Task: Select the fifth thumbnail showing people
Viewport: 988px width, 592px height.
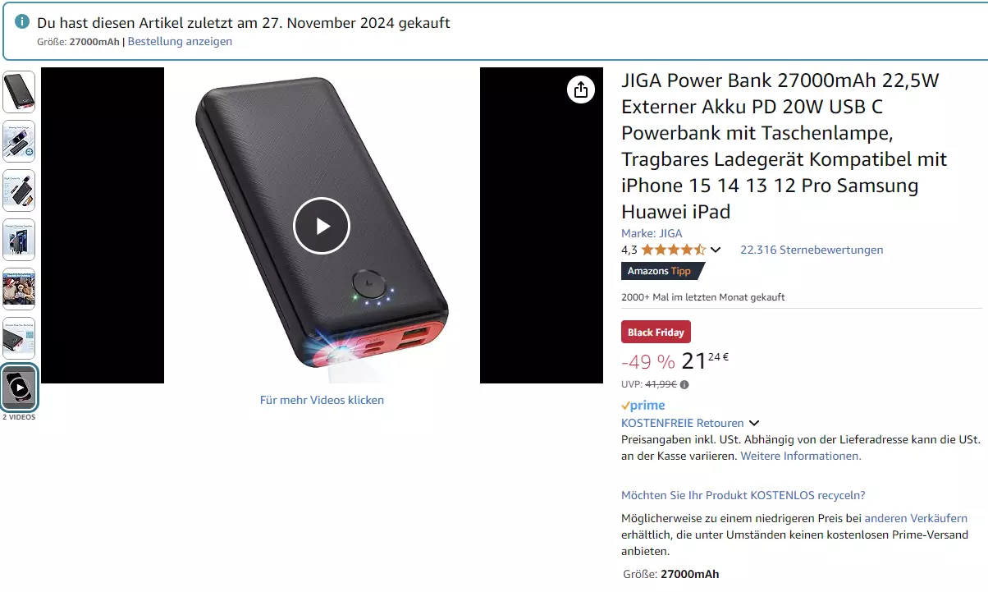Action: pyautogui.click(x=19, y=289)
